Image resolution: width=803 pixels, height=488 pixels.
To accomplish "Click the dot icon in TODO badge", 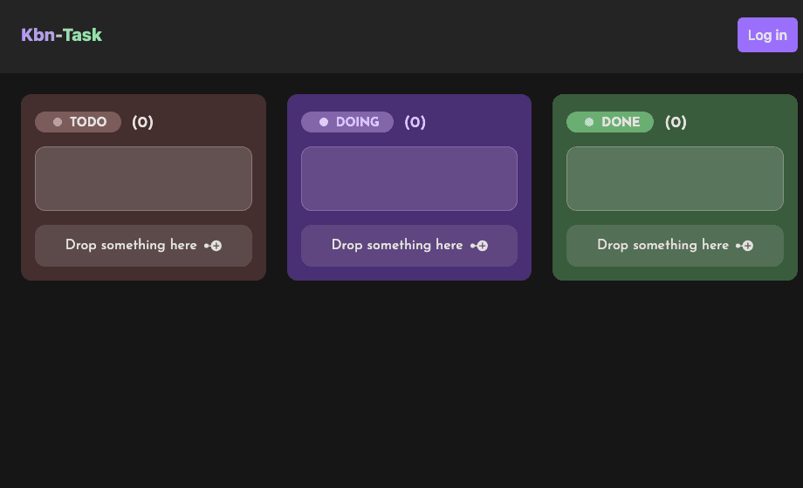I will [58, 122].
